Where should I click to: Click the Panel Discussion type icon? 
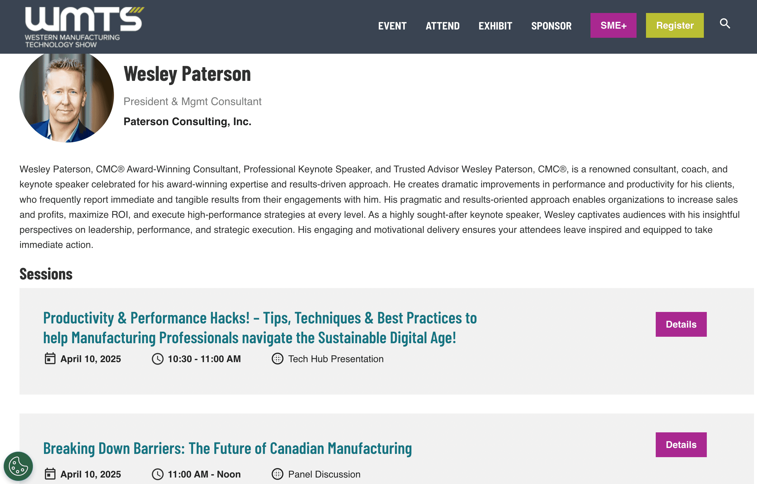click(277, 474)
